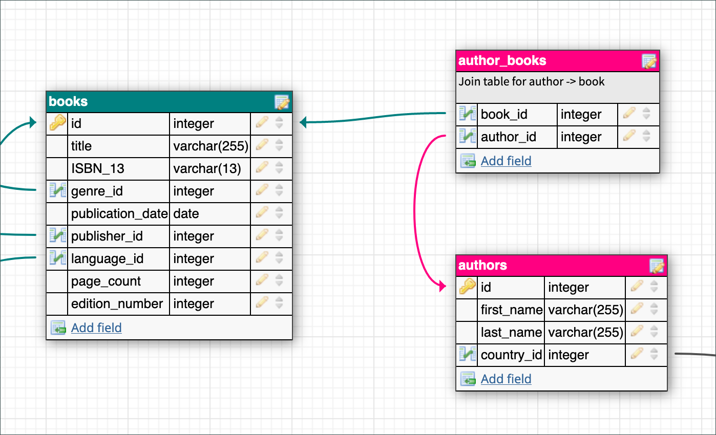Edit the country_id field pencil
This screenshot has width=716, height=435.
[x=637, y=354]
